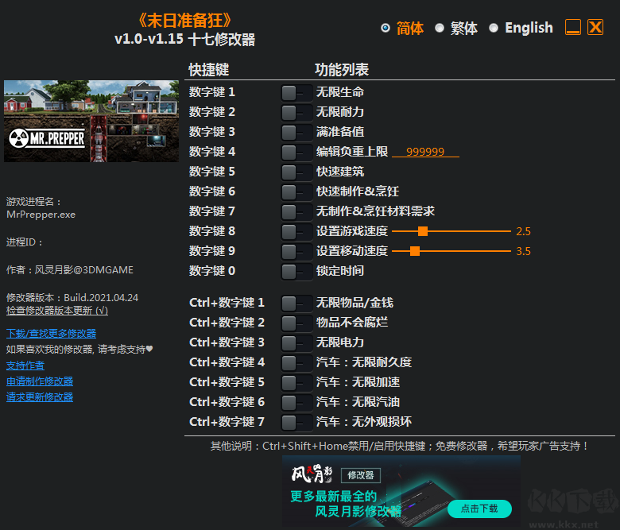This screenshot has height=530, width=620.
Task: Toggle 无限生命 switch
Action: (x=296, y=93)
